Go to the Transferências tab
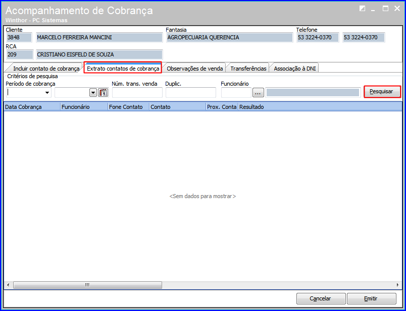Screen dimensions: 406x311 pos(248,69)
